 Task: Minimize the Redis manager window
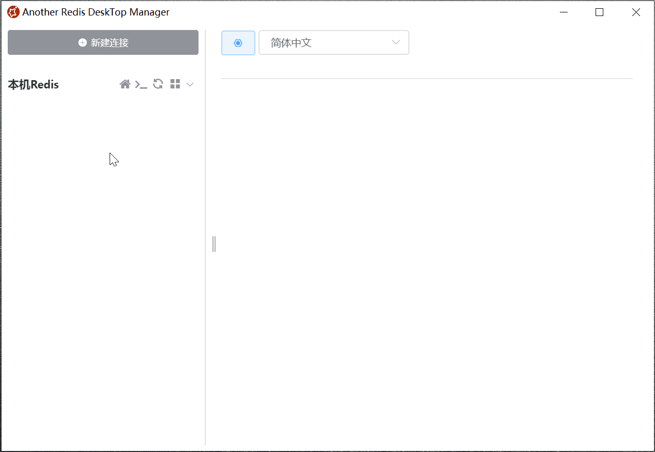click(x=564, y=12)
